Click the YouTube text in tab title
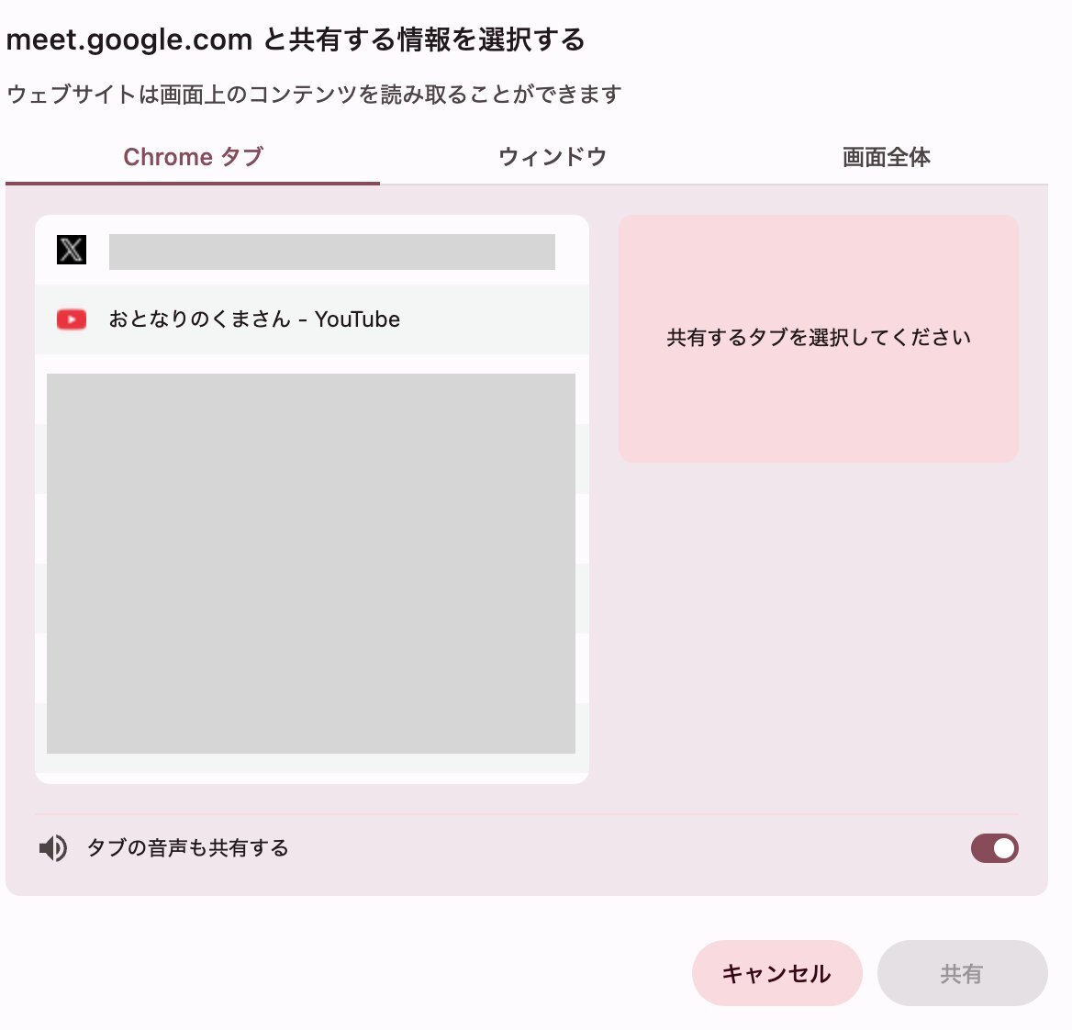This screenshot has height=1030, width=1072. point(357,319)
